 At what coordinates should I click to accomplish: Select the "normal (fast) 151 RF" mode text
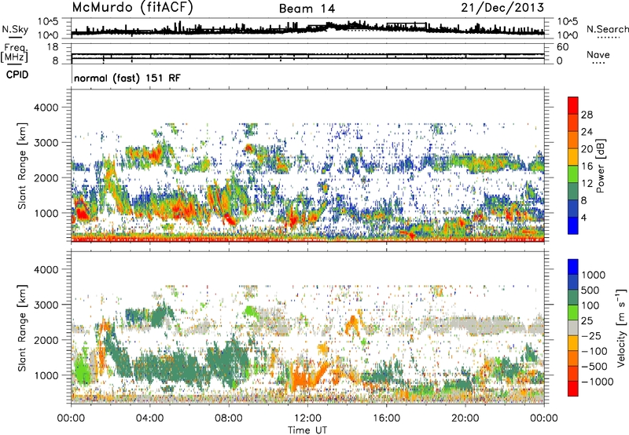coord(127,78)
